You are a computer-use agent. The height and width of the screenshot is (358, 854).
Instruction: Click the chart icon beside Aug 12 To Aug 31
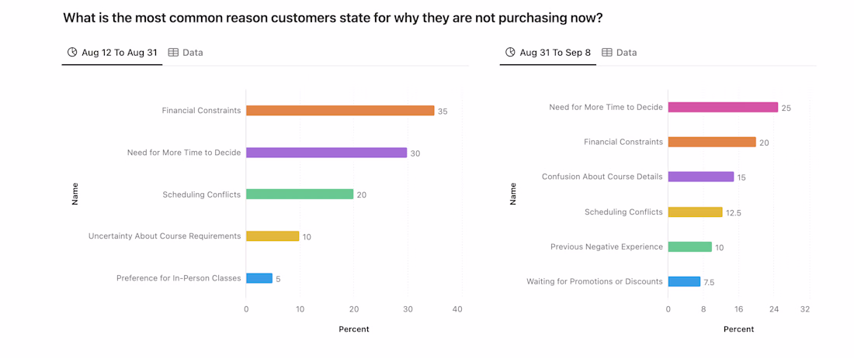(x=72, y=53)
